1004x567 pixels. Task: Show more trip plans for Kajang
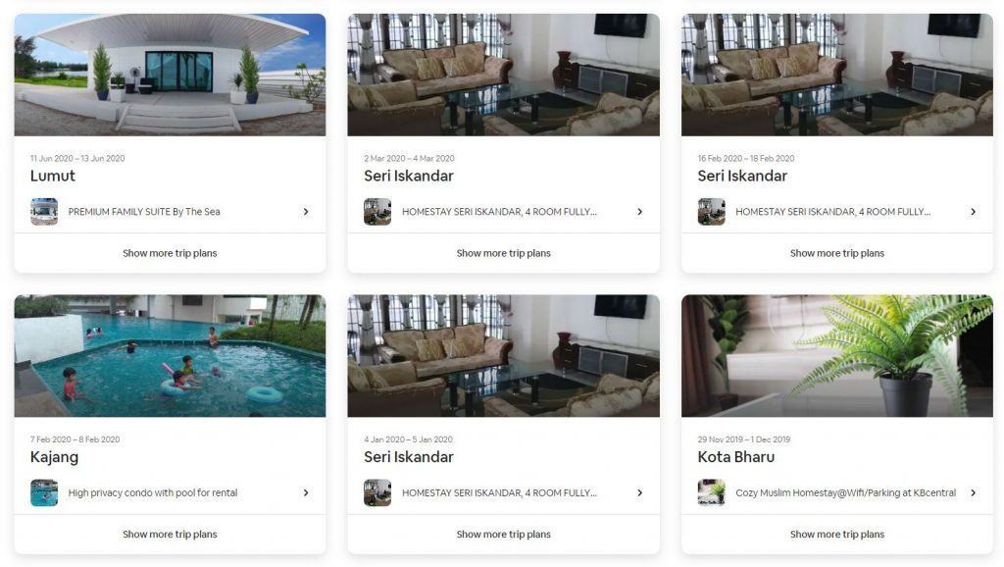[x=170, y=535]
